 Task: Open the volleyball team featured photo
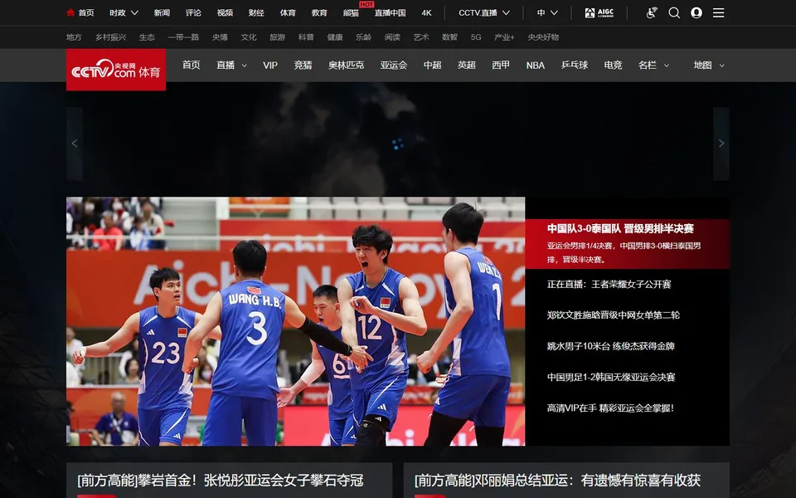(295, 321)
